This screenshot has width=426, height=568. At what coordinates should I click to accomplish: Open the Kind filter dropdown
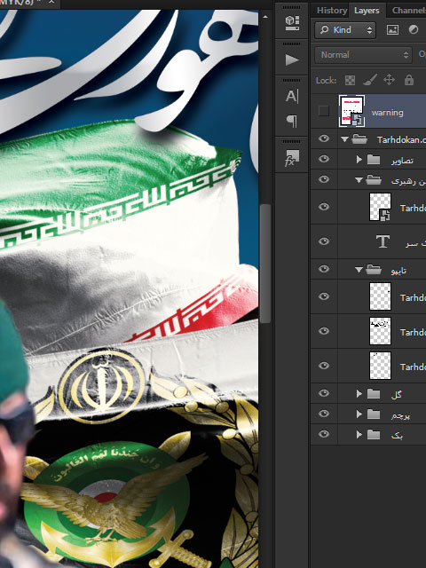(x=345, y=29)
